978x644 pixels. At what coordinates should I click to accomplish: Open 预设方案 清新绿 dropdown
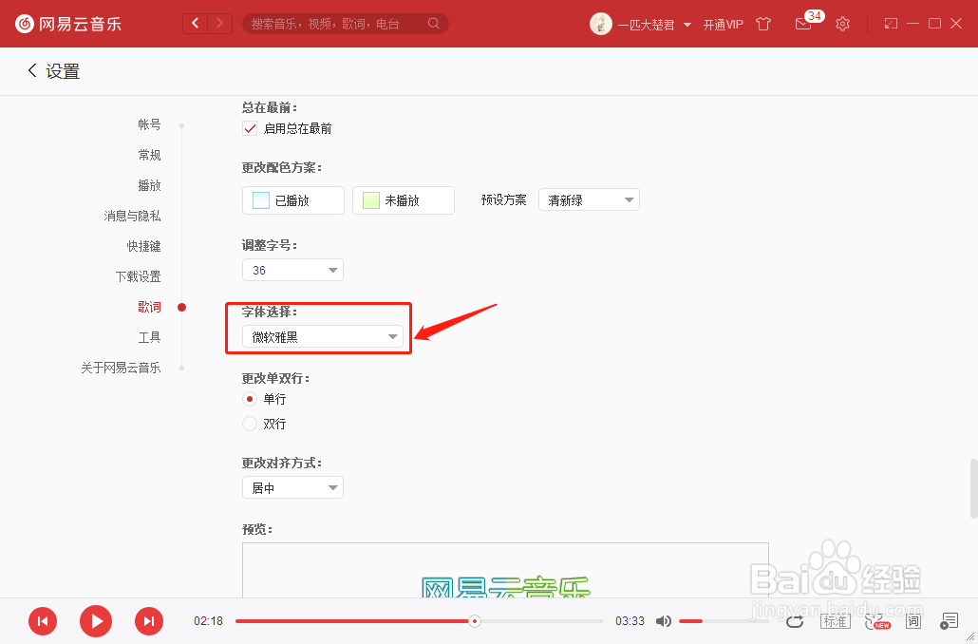click(589, 199)
